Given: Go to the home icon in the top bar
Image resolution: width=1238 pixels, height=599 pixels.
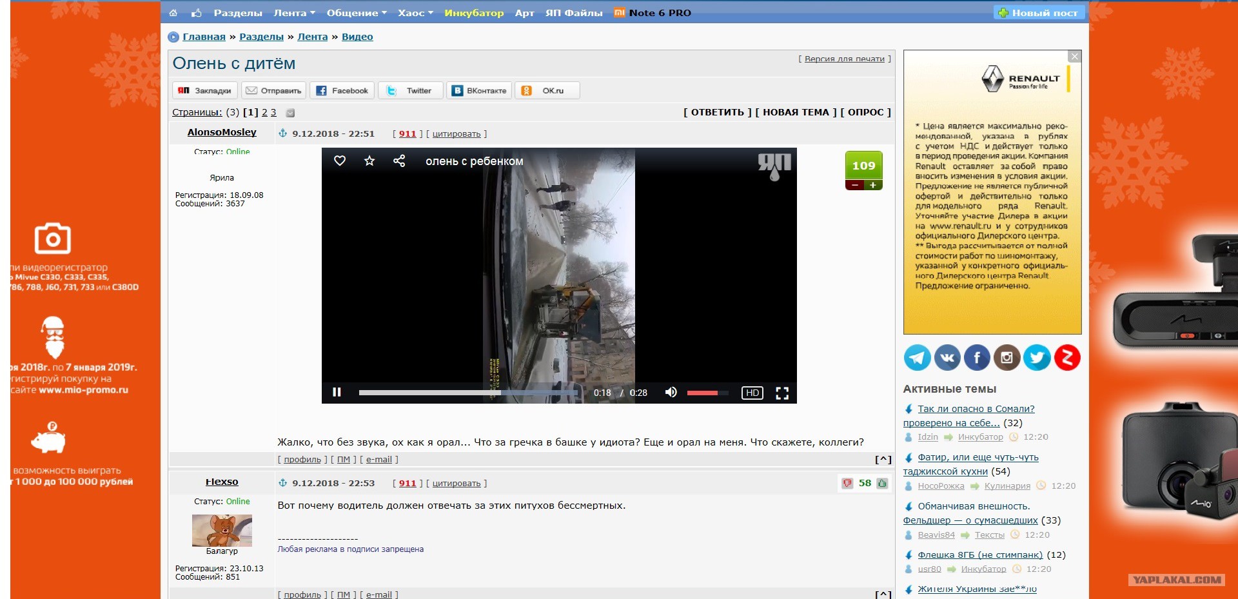Looking at the screenshot, I should pos(173,13).
